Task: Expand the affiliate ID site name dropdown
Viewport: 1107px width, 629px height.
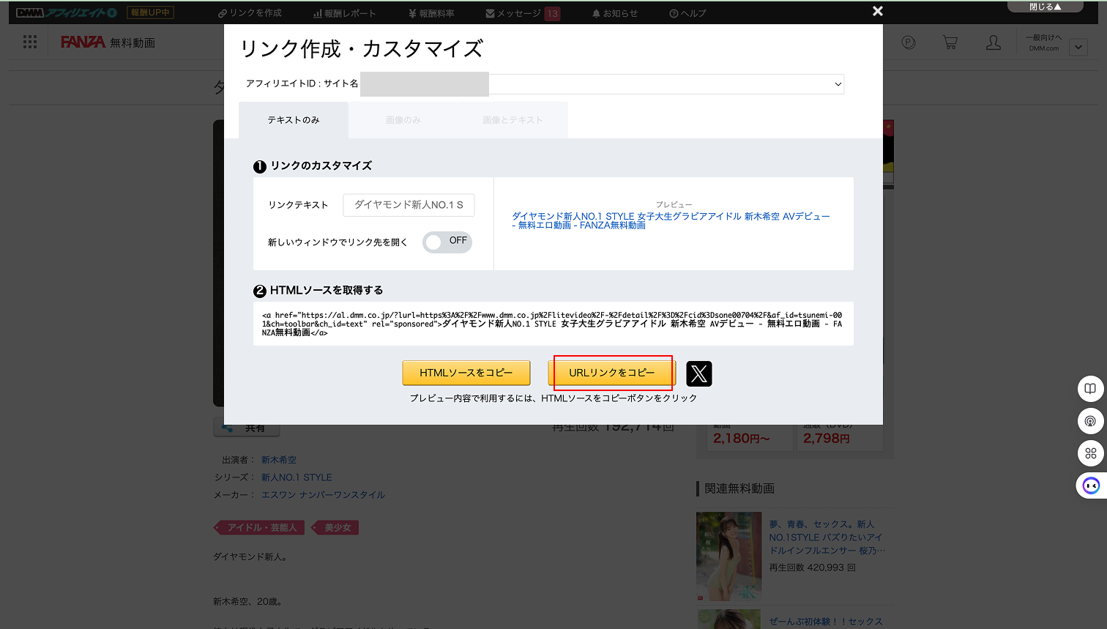Action: pos(602,84)
